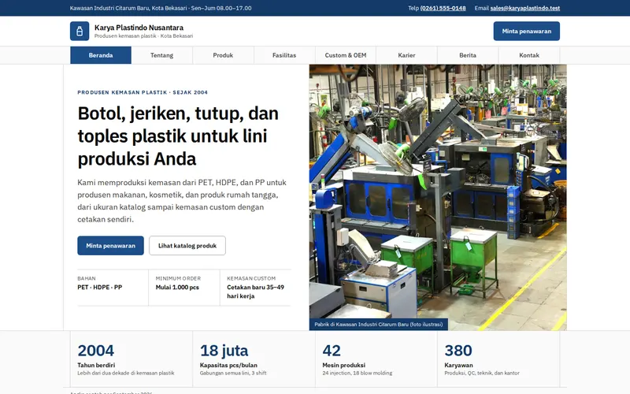This screenshot has width=630, height=394.
Task: Click the header Minta penawaran button
Action: (x=526, y=31)
